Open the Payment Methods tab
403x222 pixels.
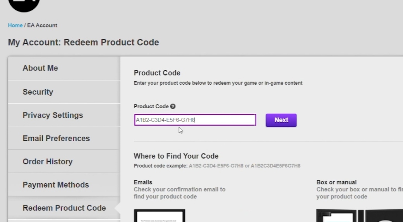click(56, 185)
